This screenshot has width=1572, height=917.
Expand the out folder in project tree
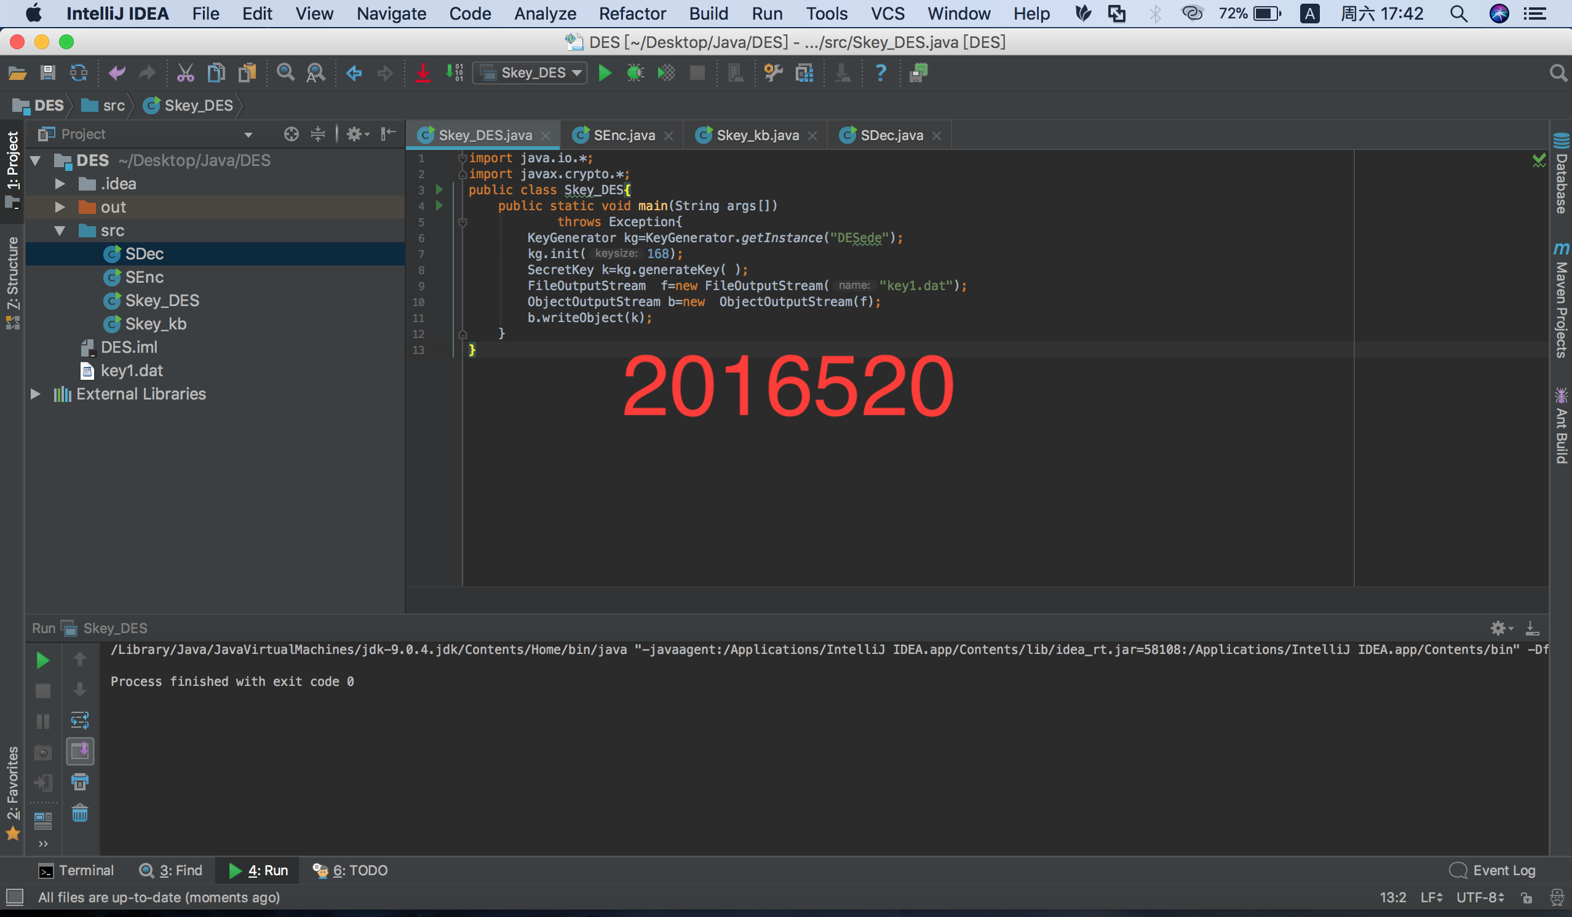click(60, 207)
